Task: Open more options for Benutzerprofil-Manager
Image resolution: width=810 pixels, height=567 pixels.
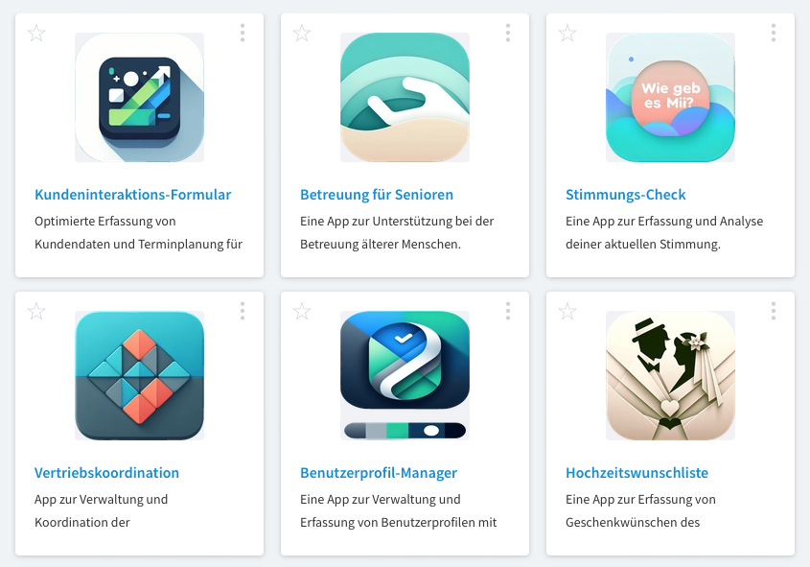Action: (508, 311)
